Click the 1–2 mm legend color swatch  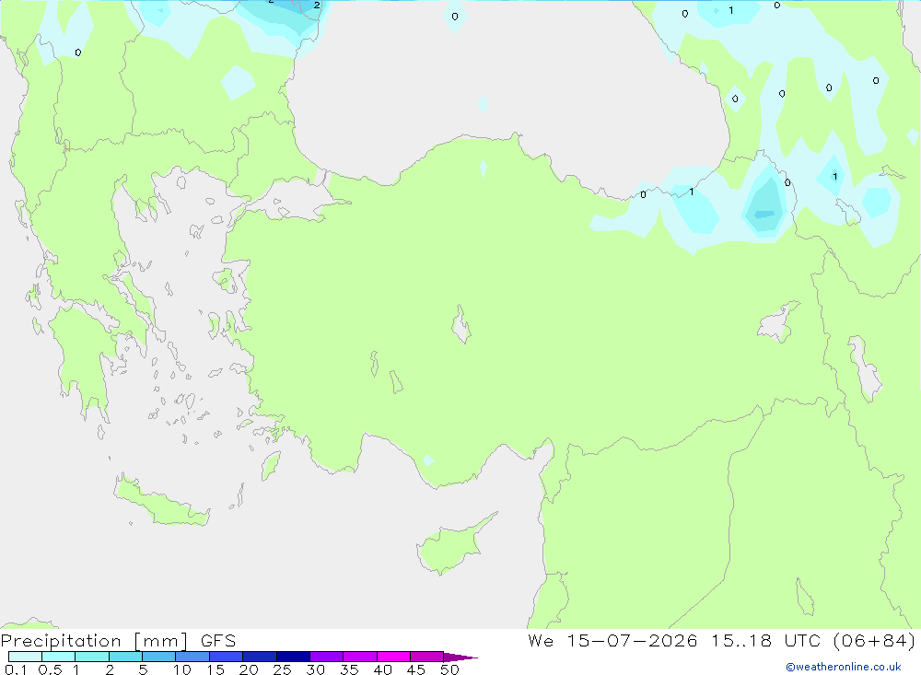(x=91, y=657)
